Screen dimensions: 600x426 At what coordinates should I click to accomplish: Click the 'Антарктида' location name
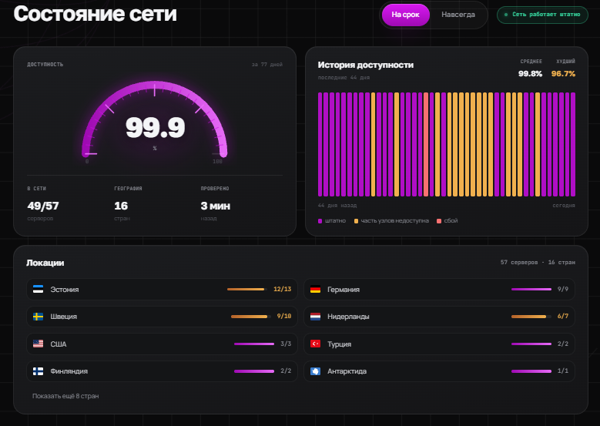tap(347, 371)
